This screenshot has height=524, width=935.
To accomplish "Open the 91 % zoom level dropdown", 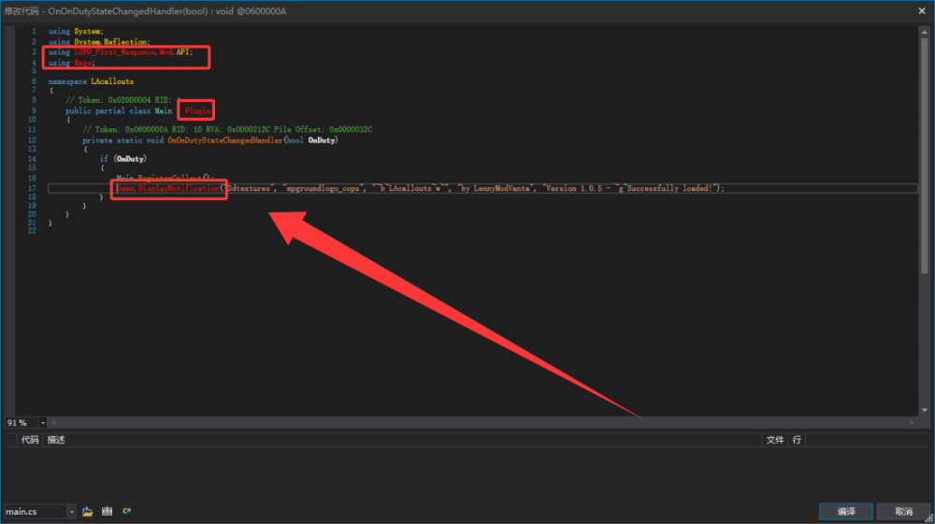I will (42, 423).
